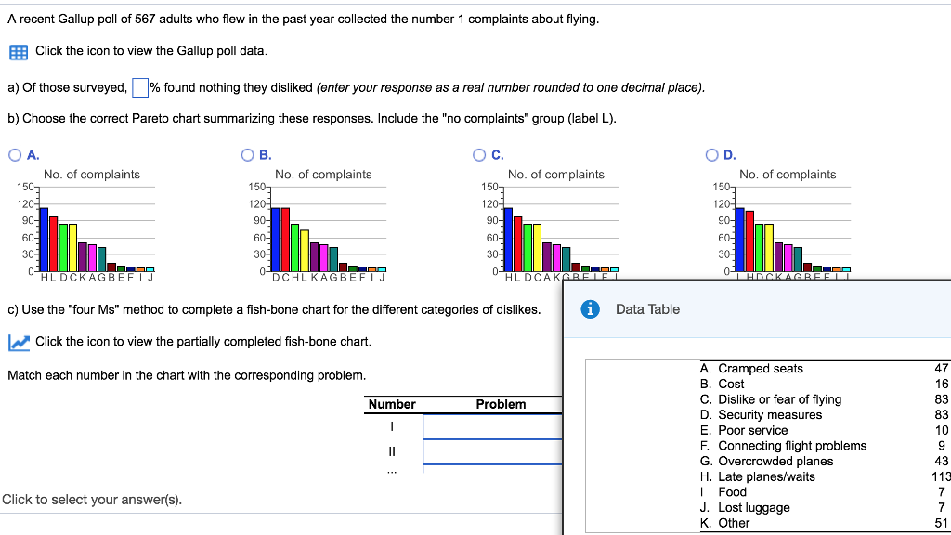This screenshot has width=951, height=535.
Task: Select answer choice B
Action: point(247,154)
